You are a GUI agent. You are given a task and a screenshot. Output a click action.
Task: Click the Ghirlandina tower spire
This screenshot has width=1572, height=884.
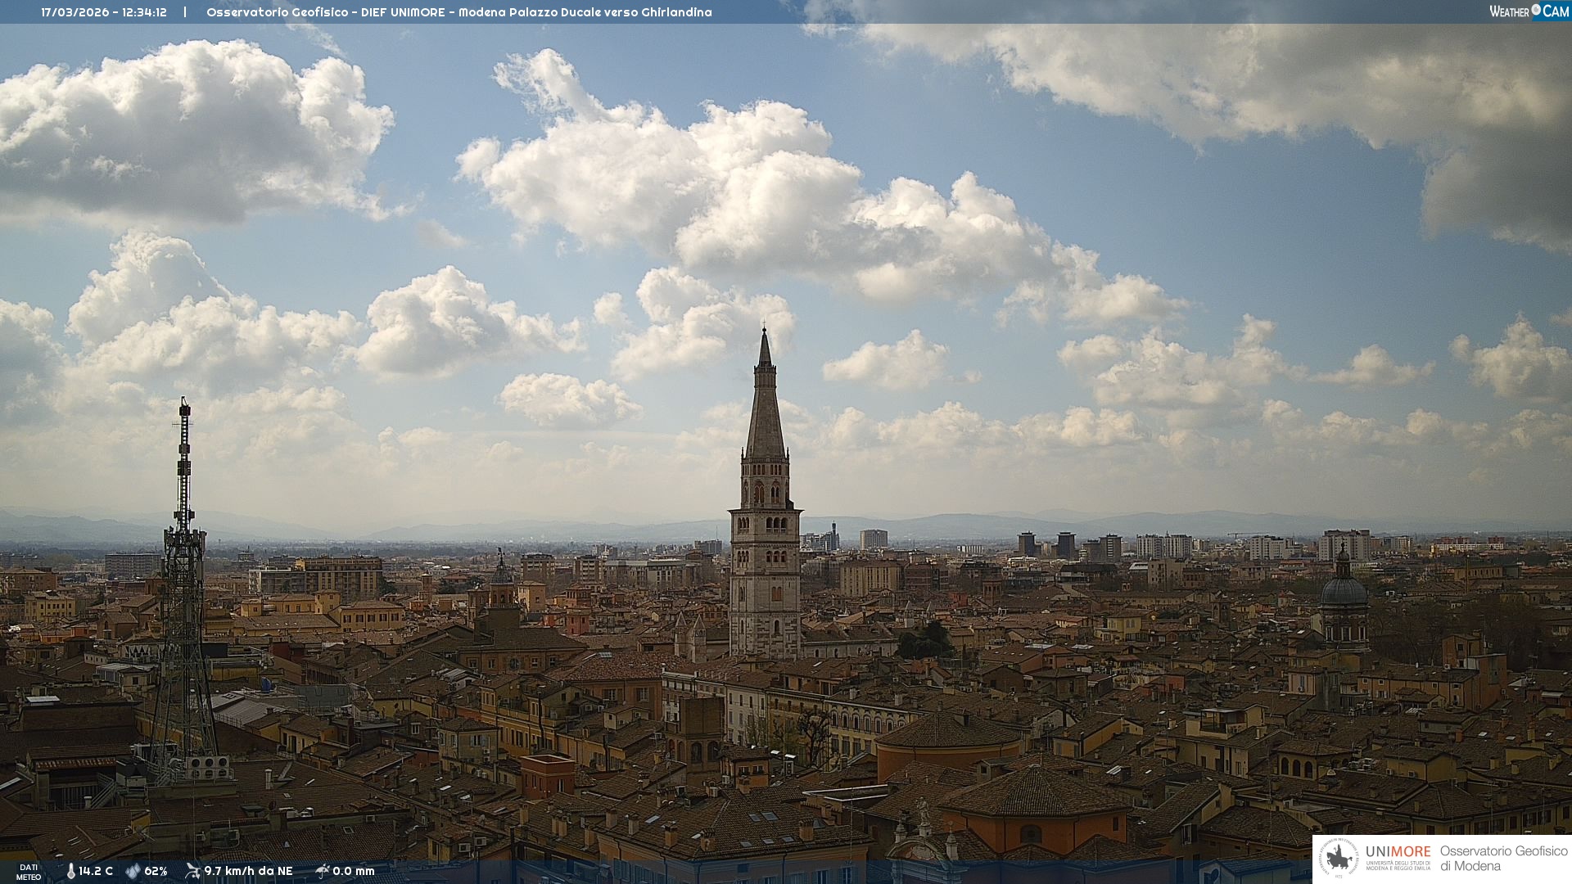tap(766, 409)
